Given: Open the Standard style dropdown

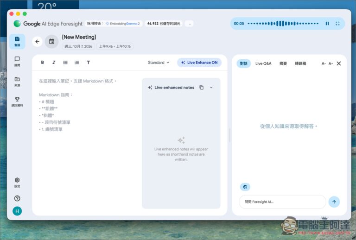Looking at the screenshot, I should tap(159, 63).
